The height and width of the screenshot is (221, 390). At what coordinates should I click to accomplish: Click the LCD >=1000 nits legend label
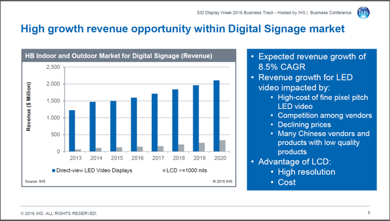[187, 170]
